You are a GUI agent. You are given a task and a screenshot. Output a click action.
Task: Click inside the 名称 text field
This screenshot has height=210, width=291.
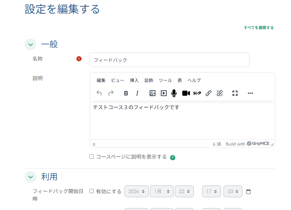point(169,60)
